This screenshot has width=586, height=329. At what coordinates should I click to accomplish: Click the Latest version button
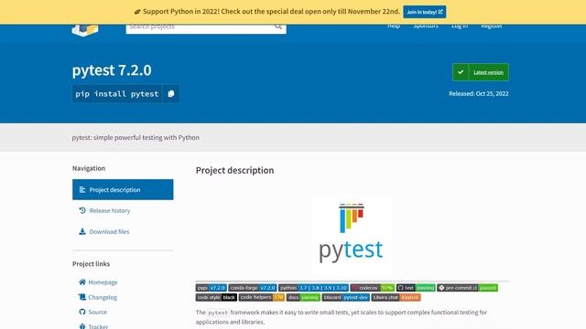pyautogui.click(x=481, y=72)
